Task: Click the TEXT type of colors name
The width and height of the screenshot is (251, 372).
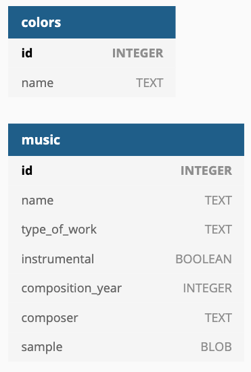Action: (150, 83)
